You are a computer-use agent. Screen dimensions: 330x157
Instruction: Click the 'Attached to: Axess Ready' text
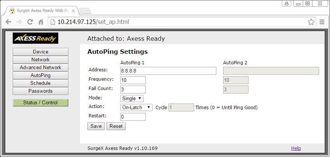pos(126,38)
